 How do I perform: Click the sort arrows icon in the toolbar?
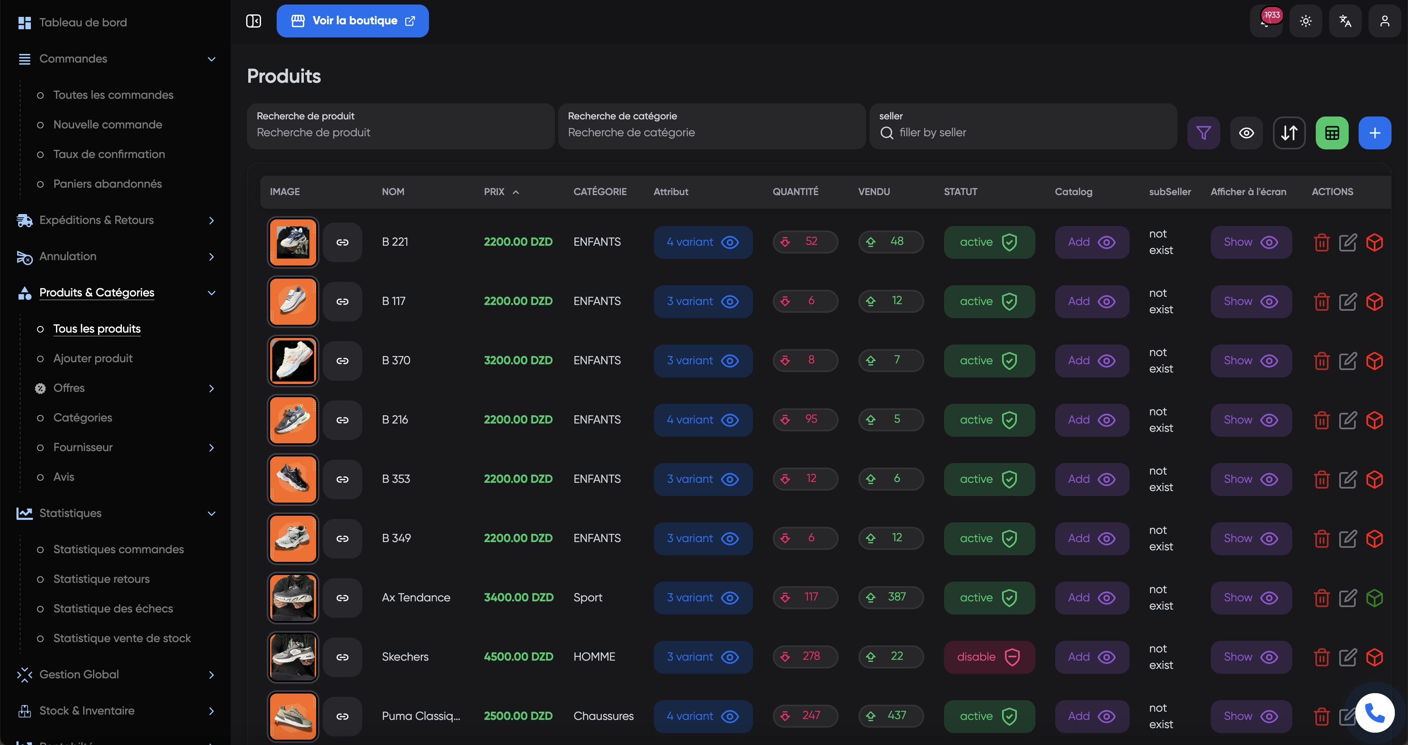pyautogui.click(x=1289, y=132)
